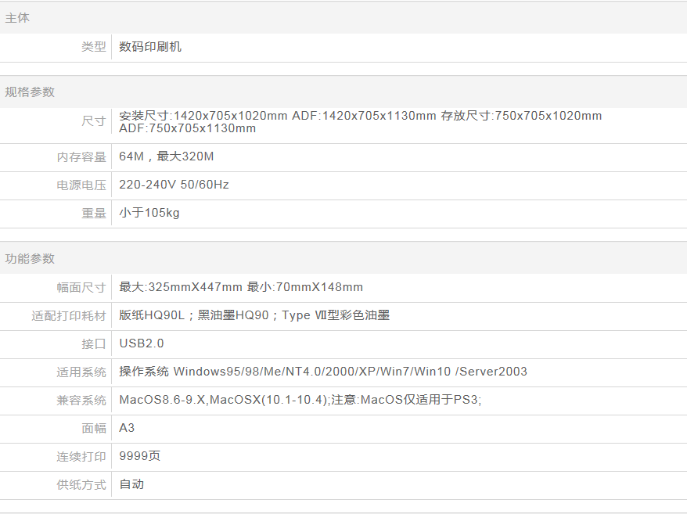Screen dimensions: 687x514
Task: Click the 规格参数 section header
Action: pos(31,92)
